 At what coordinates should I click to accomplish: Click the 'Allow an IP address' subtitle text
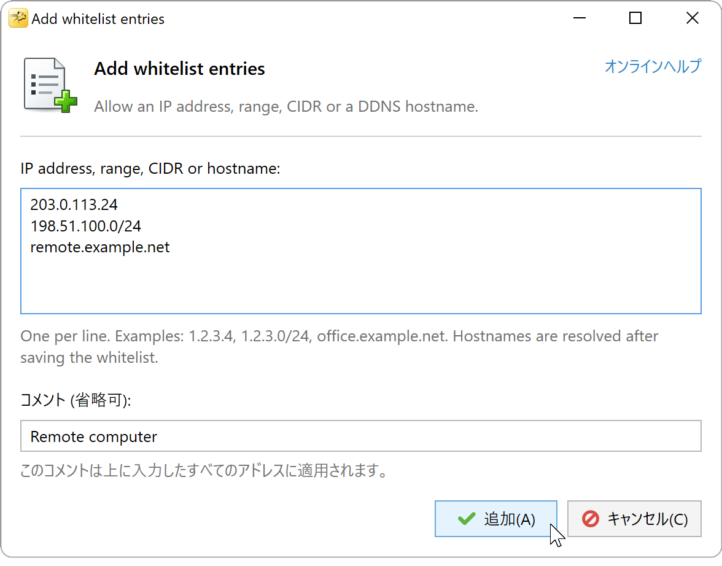(286, 106)
